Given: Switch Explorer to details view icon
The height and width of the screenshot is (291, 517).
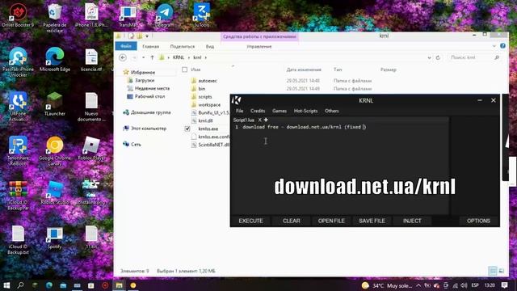Looking at the screenshot, I should 493,271.
